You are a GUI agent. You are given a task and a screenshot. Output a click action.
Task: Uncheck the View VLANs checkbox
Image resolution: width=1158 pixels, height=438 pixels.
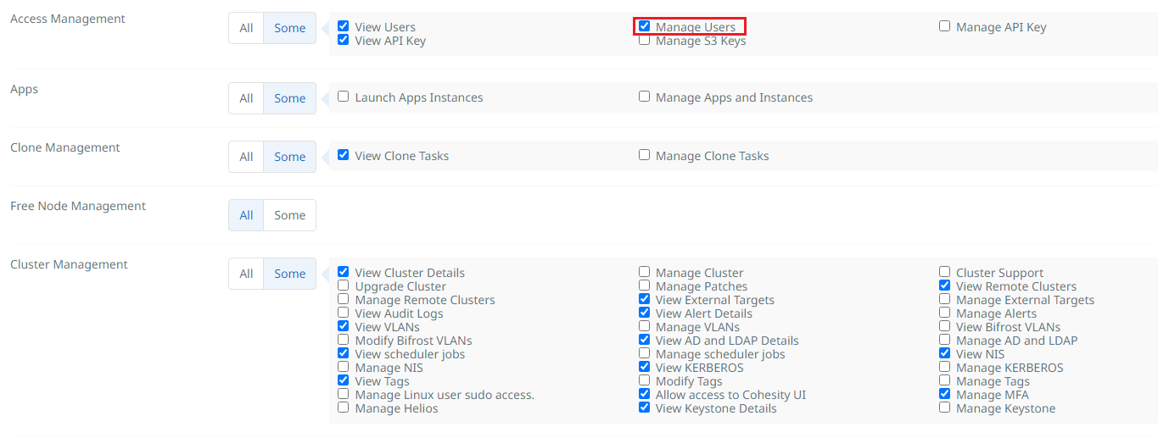click(343, 326)
